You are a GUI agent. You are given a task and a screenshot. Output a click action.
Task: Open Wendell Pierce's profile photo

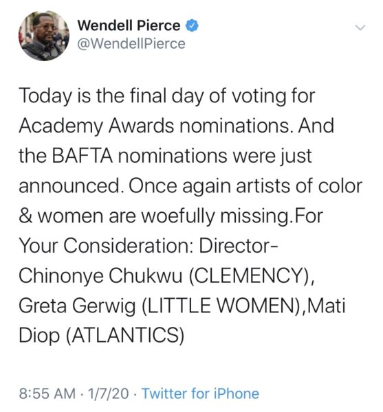(44, 36)
